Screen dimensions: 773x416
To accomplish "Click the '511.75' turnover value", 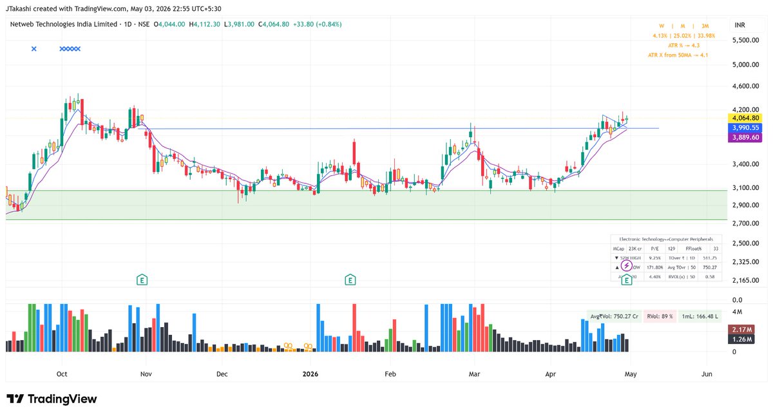I will point(711,258).
